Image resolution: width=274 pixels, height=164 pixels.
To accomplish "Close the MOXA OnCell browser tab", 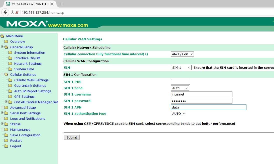I will click(52, 4).
